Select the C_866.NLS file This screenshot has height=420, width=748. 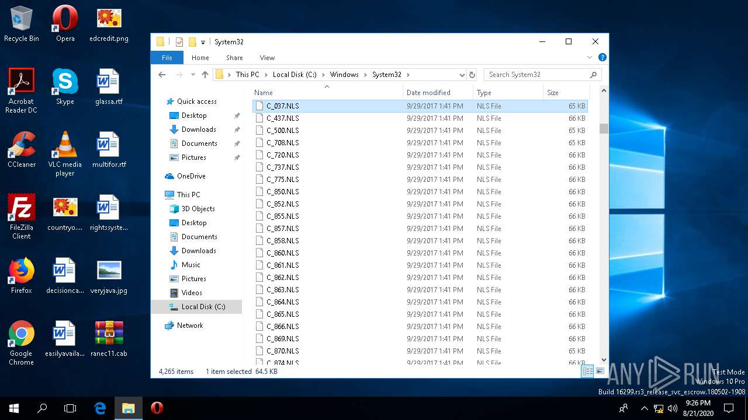coord(420,327)
